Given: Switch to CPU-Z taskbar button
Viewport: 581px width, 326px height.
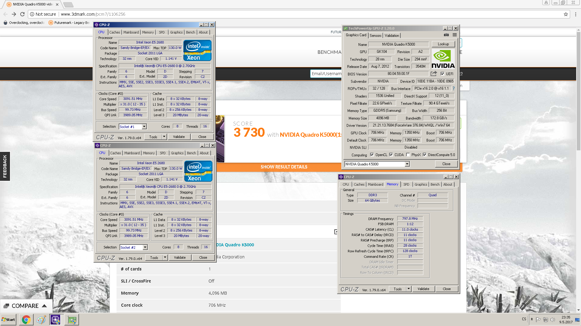Looking at the screenshot, I should coord(56,320).
